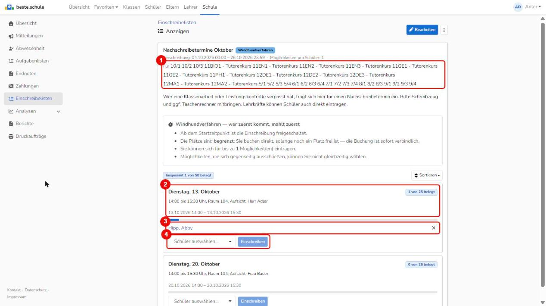Screen dimensions: 546x306
Task: Open the Klassen navigation item
Action: 131,7
